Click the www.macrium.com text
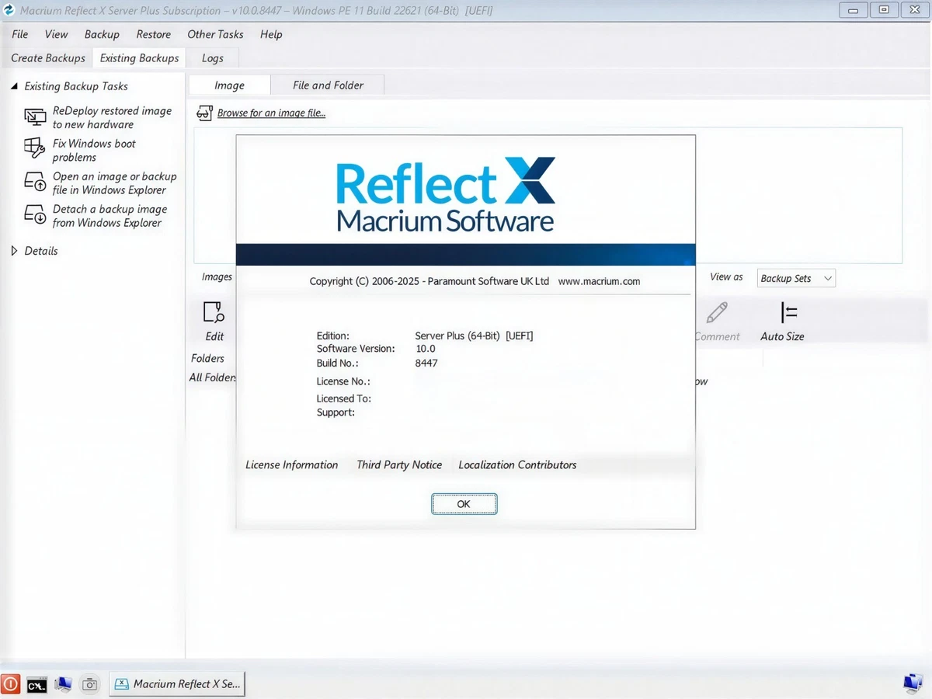Screen dimensions: 932x699 click(x=599, y=281)
